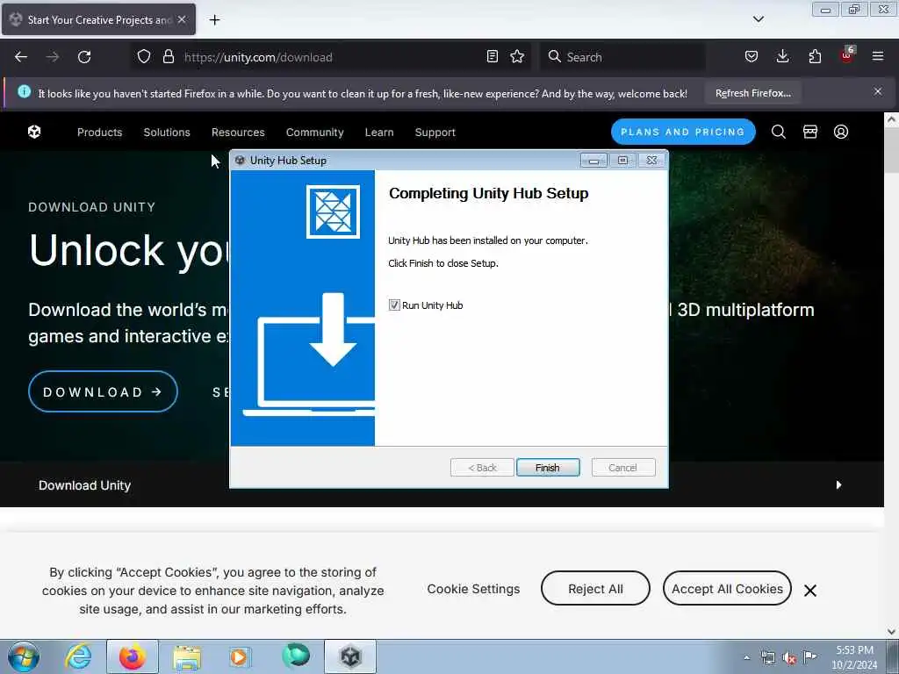
Task: Open Cookie Settings
Action: (x=473, y=589)
